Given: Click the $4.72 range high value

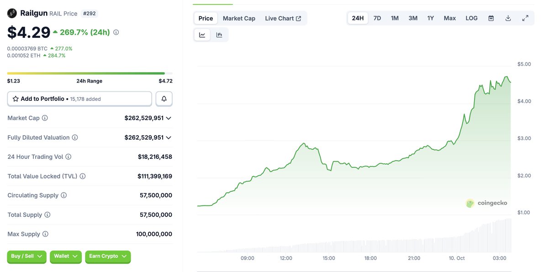Looking at the screenshot, I should (x=165, y=81).
